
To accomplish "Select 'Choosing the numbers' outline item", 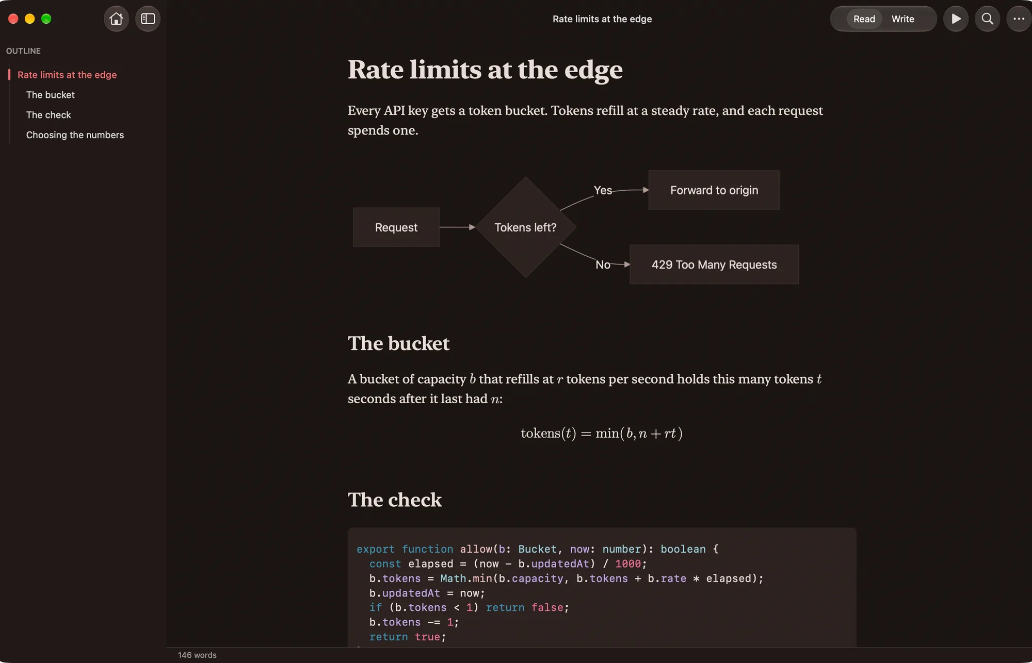I will pyautogui.click(x=75, y=135).
